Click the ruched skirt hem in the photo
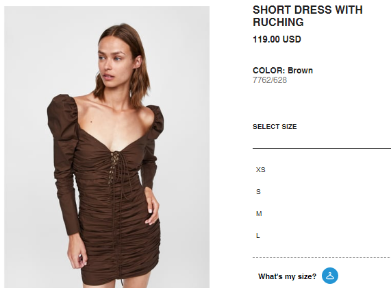Viewport: 391px width, 288px height. 120,277
